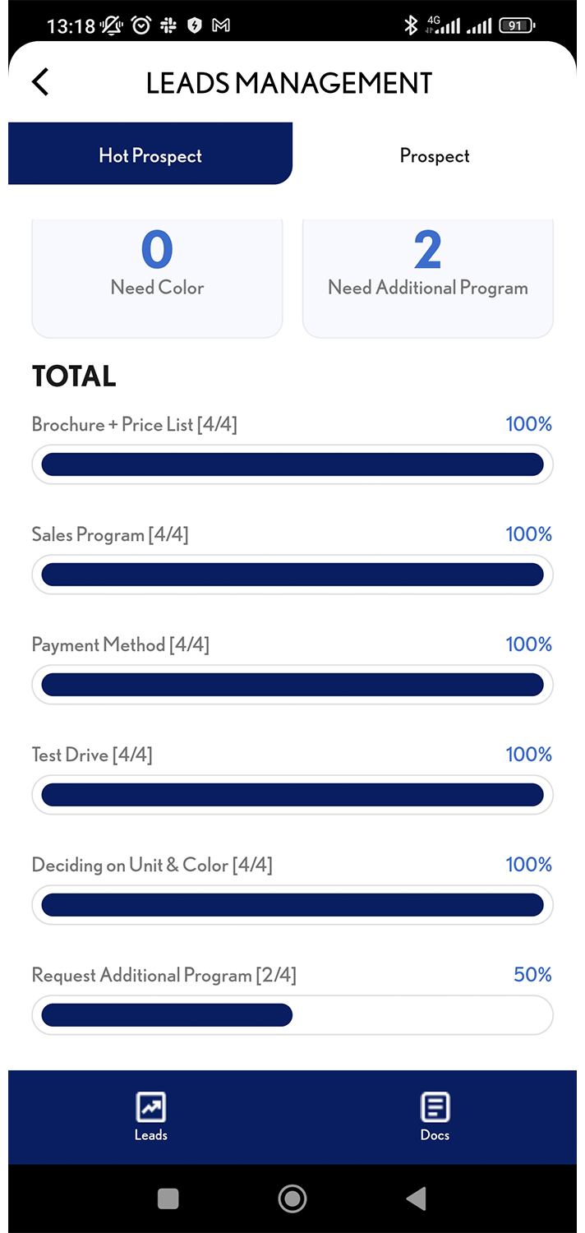
Task: Tap Android home circle icon
Action: tap(292, 1198)
